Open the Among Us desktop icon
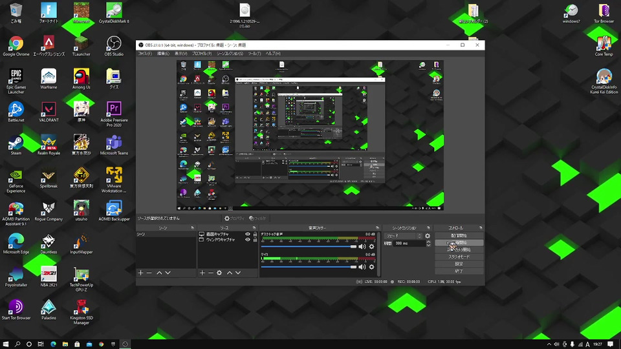Viewport: 621px width, 349px height. pyautogui.click(x=82, y=79)
